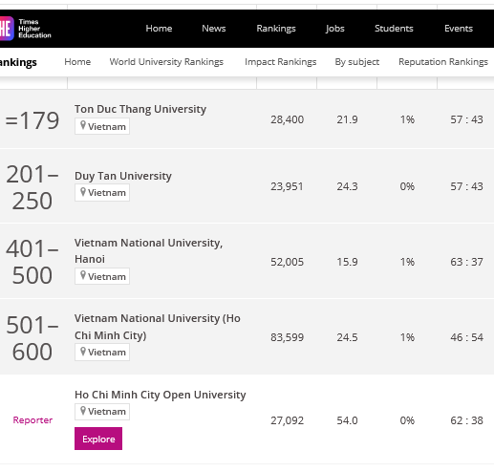This screenshot has height=472, width=494.
Task: Open the By subject tab
Action: (357, 62)
